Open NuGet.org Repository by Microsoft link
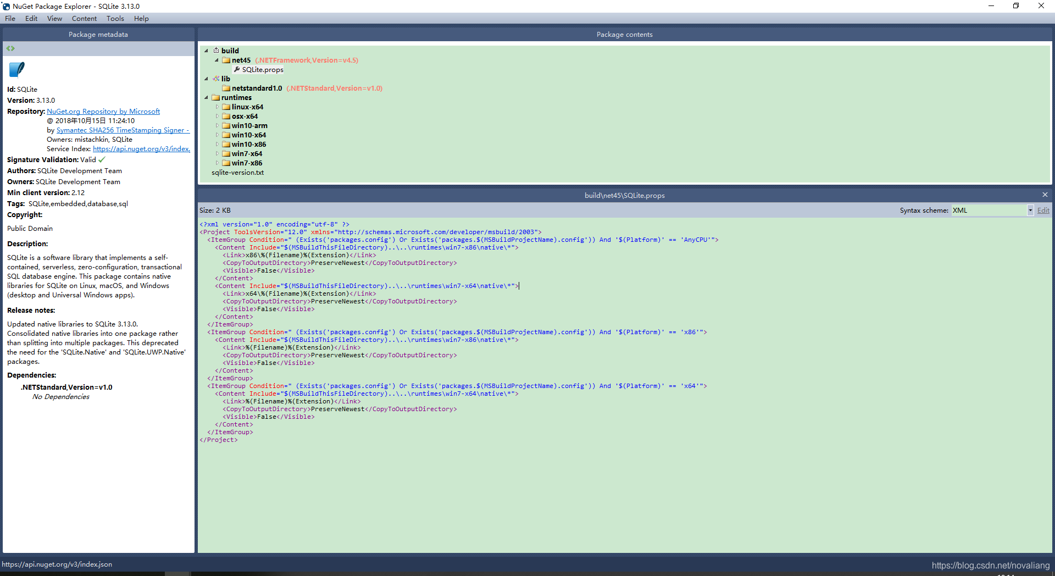This screenshot has height=576, width=1055. [x=103, y=111]
